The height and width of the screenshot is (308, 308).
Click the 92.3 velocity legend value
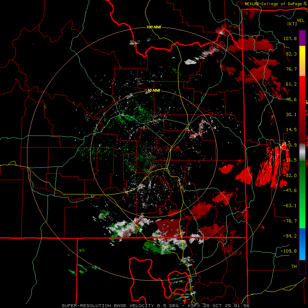(x=291, y=54)
